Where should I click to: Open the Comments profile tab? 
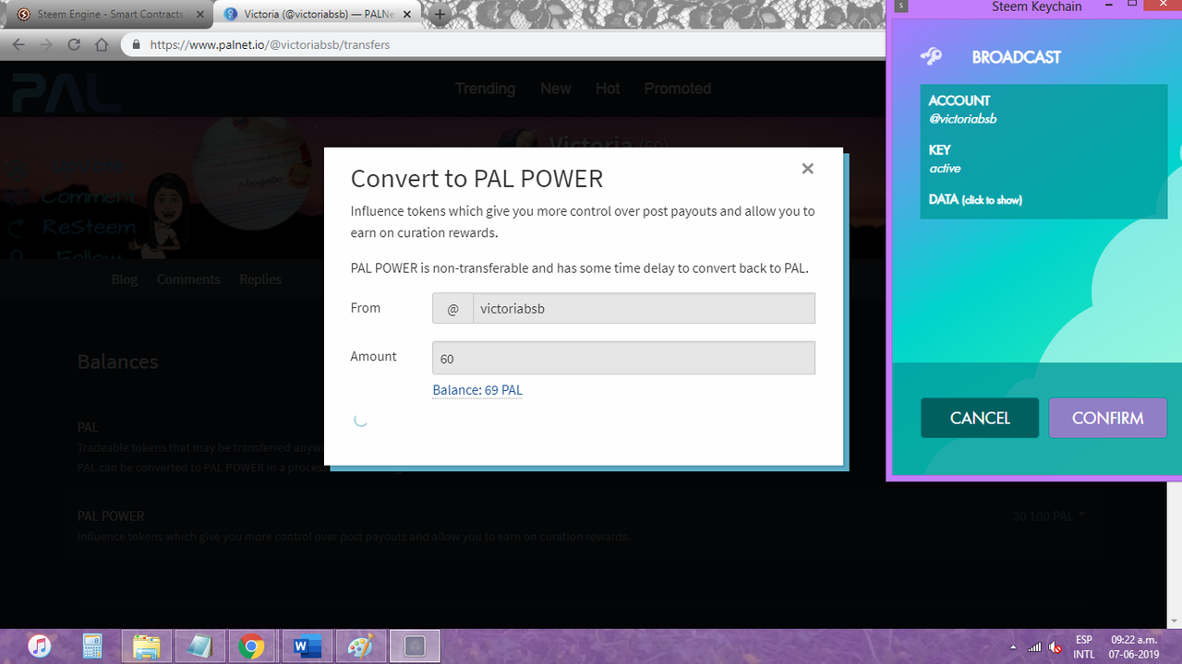pyautogui.click(x=188, y=279)
